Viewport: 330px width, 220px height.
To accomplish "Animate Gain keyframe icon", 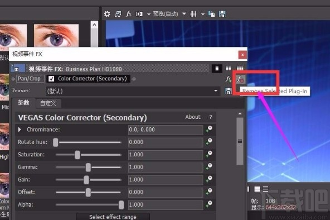I will point(209,179).
